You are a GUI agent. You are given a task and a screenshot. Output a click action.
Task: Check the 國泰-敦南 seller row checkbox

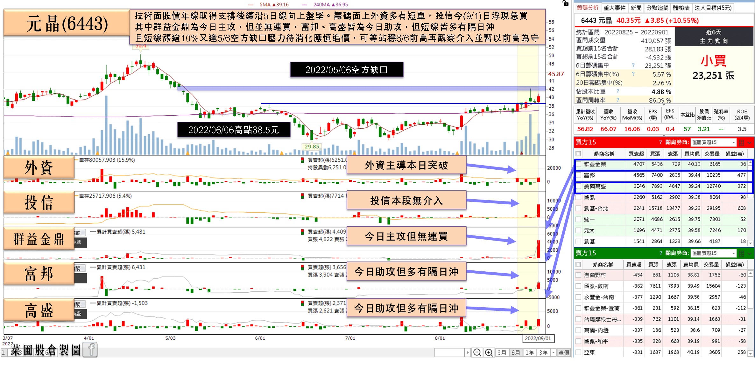578,286
